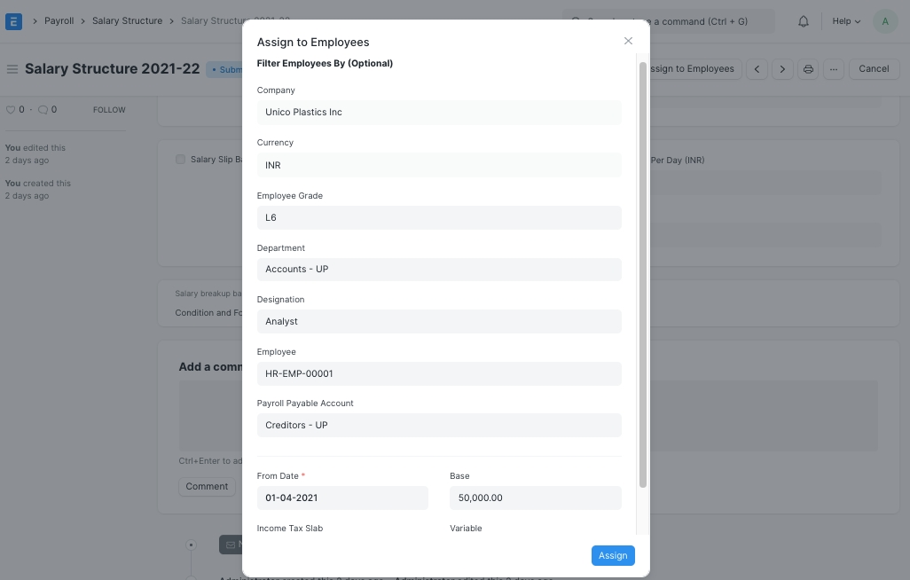Screen dimensions: 910x580
Task: Click the Cancel button
Action: pos(873,69)
